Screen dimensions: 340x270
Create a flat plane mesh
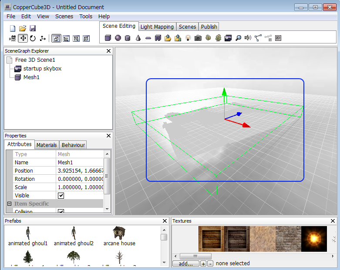pos(148,38)
